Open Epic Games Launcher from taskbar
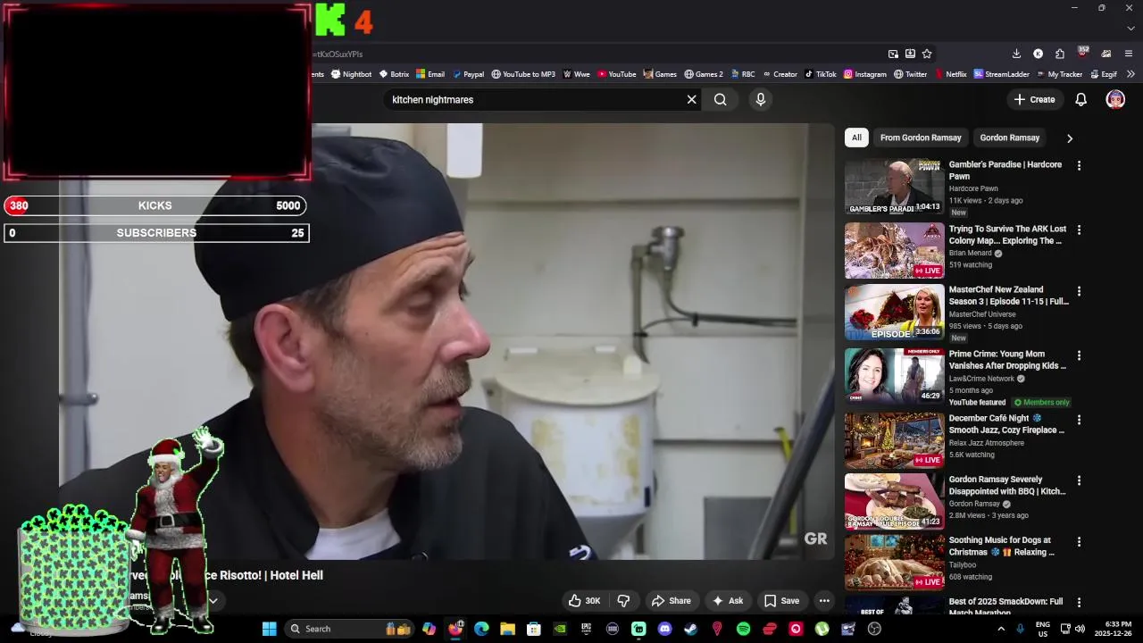This screenshot has width=1143, height=643. coord(586,629)
